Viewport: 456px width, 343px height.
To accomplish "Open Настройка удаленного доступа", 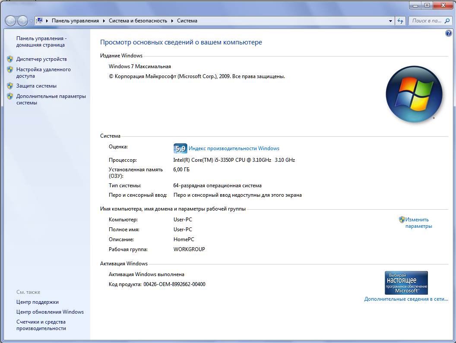I will (44, 72).
